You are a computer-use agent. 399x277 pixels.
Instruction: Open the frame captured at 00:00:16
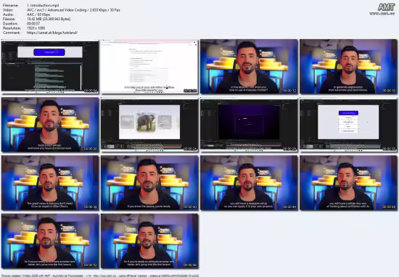pos(349,67)
